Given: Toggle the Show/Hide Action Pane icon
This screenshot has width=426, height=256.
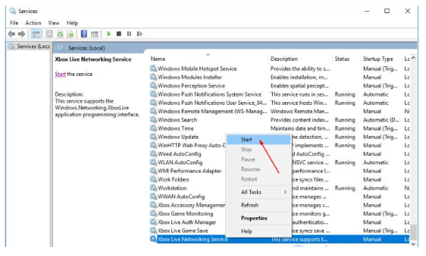Looking at the screenshot, I should (95, 34).
